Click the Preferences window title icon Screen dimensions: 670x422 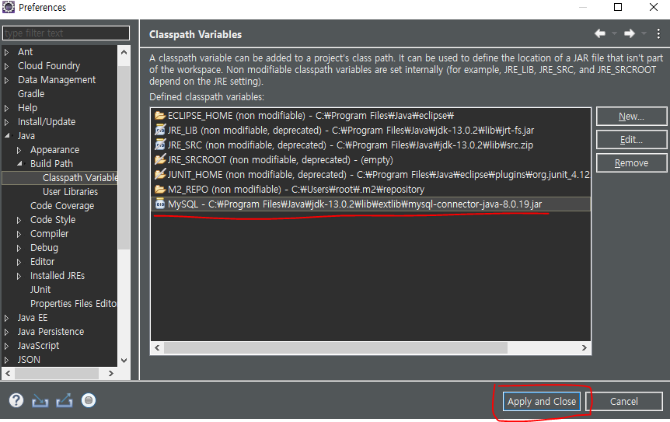click(x=9, y=7)
